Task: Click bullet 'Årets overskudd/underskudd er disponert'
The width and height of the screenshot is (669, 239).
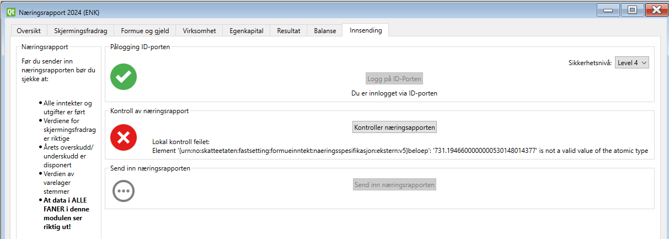Action: (66, 156)
